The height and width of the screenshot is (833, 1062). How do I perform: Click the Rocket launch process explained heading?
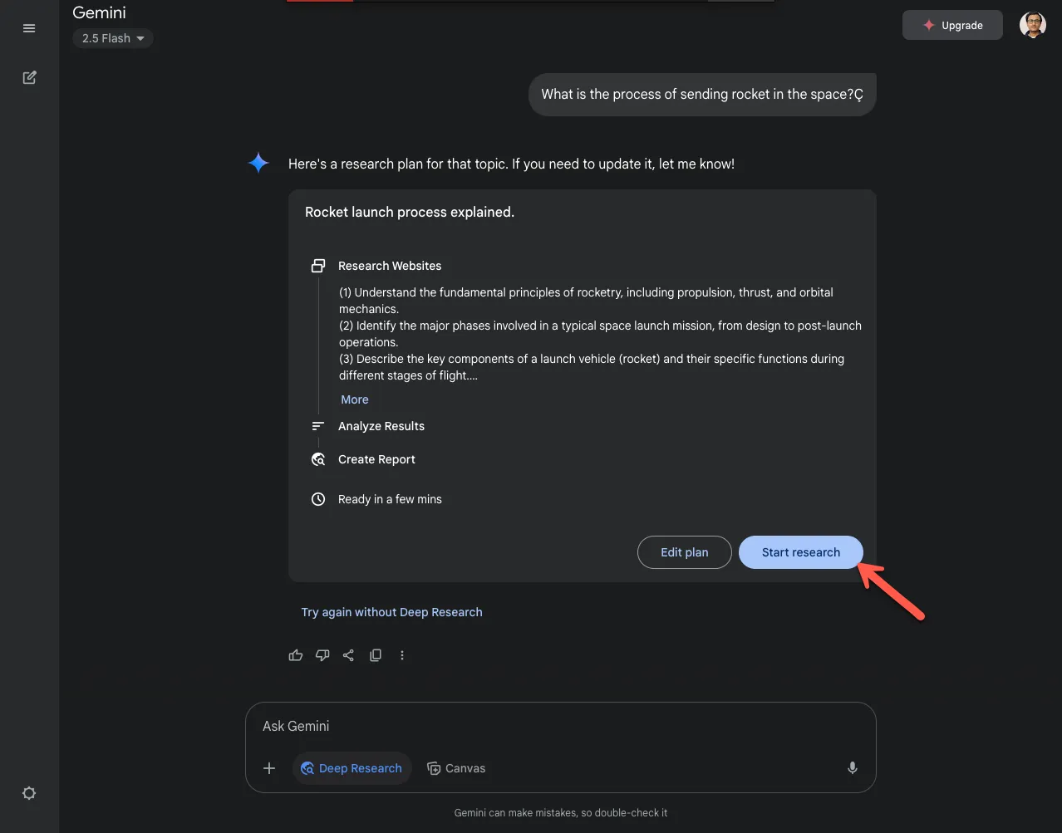point(410,212)
